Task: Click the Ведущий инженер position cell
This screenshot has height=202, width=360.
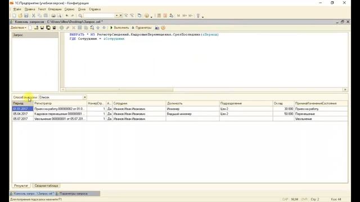Action: (x=192, y=114)
